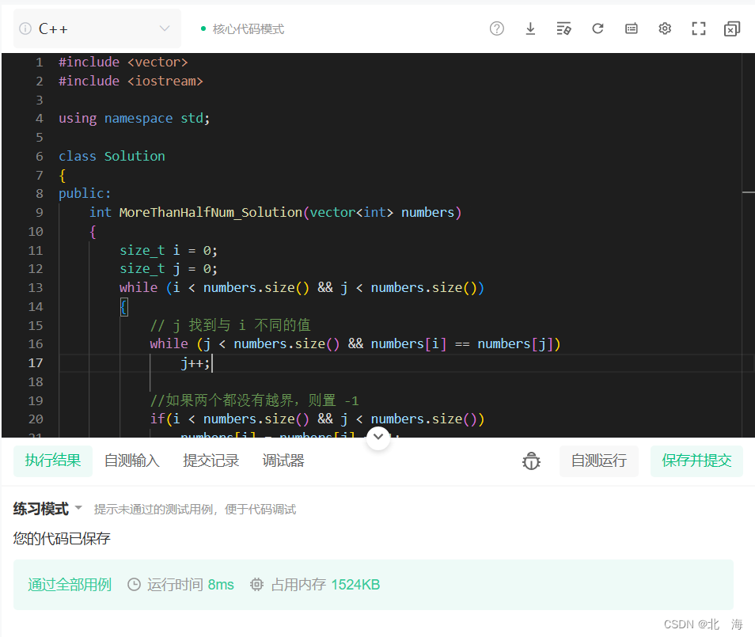Click the class Solution line
Screen dimensions: 755x637
(x=112, y=156)
